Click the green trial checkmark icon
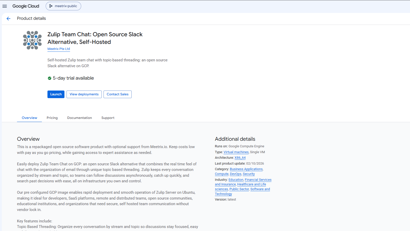This screenshot has height=231, width=410. (x=49, y=78)
